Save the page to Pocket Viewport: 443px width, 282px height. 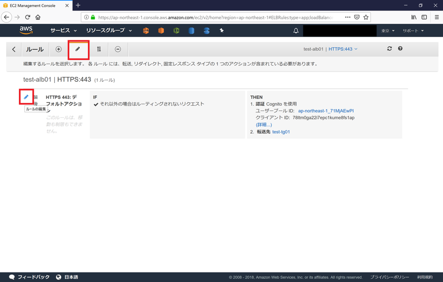[x=357, y=17]
